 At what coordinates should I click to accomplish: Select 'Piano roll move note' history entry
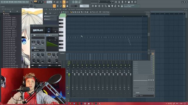[x=11, y=58]
